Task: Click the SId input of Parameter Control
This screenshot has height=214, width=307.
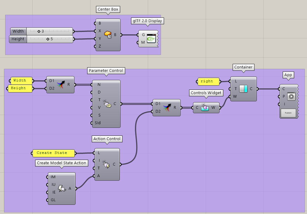Action: pyautogui.click(x=98, y=123)
